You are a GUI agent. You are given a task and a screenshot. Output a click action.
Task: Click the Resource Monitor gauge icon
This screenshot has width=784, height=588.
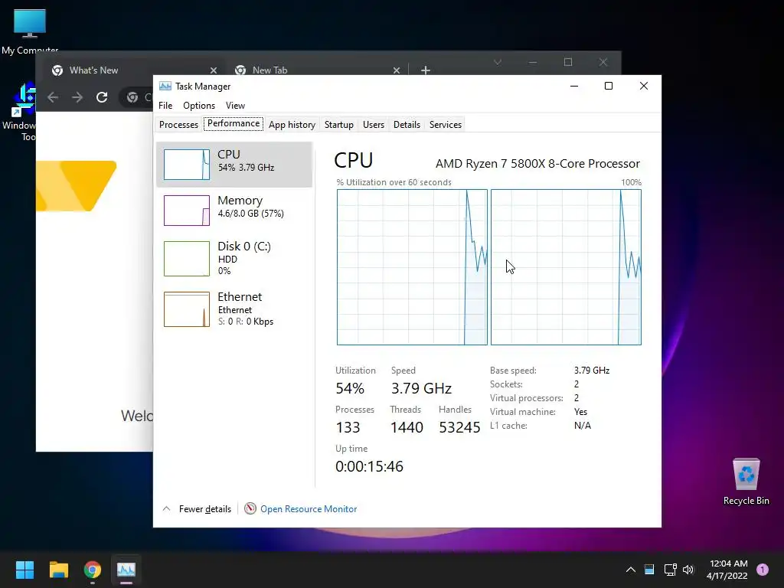pyautogui.click(x=250, y=508)
